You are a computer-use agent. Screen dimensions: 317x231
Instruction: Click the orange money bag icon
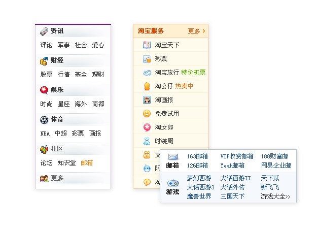click(147, 155)
